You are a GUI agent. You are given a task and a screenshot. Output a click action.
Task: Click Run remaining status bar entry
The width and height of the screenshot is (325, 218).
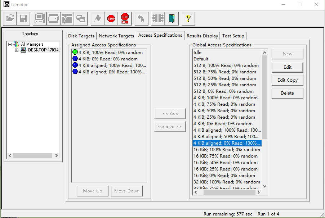point(229,214)
